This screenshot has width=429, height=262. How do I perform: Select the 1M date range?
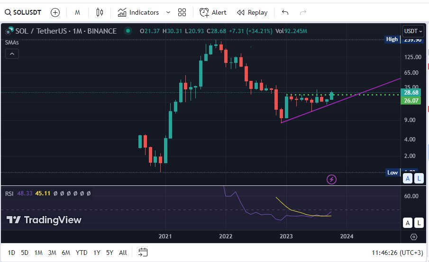click(38, 253)
